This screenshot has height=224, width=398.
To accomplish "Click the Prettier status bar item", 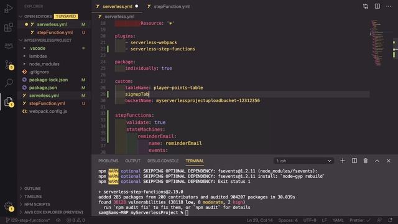I will pyautogui.click(x=360, y=220).
